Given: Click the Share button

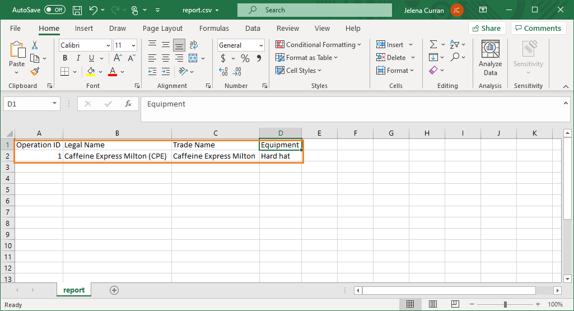Looking at the screenshot, I should 486,28.
